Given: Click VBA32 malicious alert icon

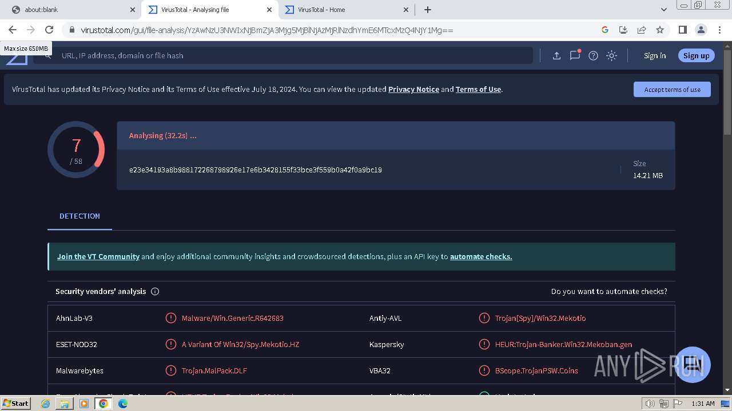Looking at the screenshot, I should [484, 370].
